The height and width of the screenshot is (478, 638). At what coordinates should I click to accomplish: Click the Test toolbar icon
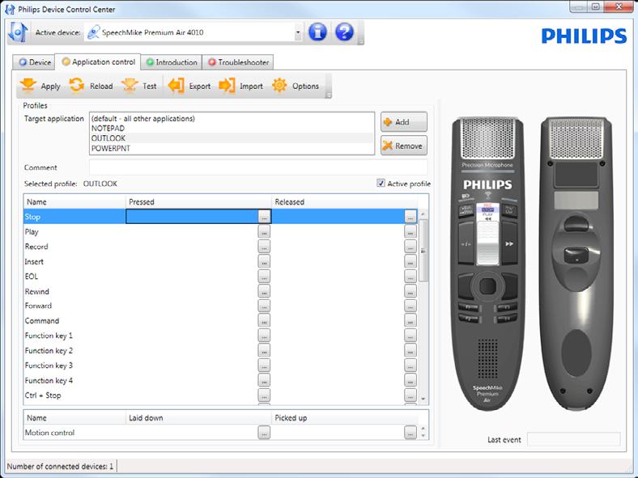click(x=130, y=86)
